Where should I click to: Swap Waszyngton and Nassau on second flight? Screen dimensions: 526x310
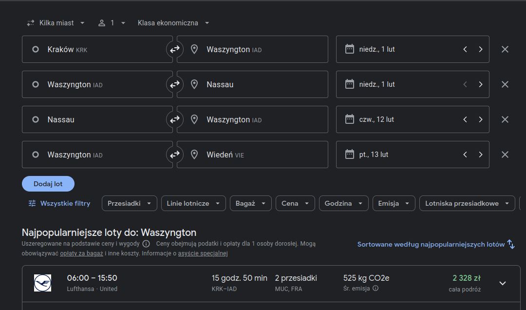point(175,84)
